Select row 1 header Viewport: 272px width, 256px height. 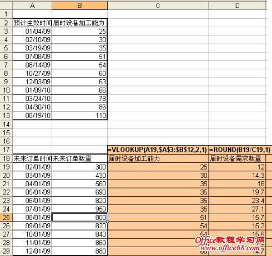point(6,14)
